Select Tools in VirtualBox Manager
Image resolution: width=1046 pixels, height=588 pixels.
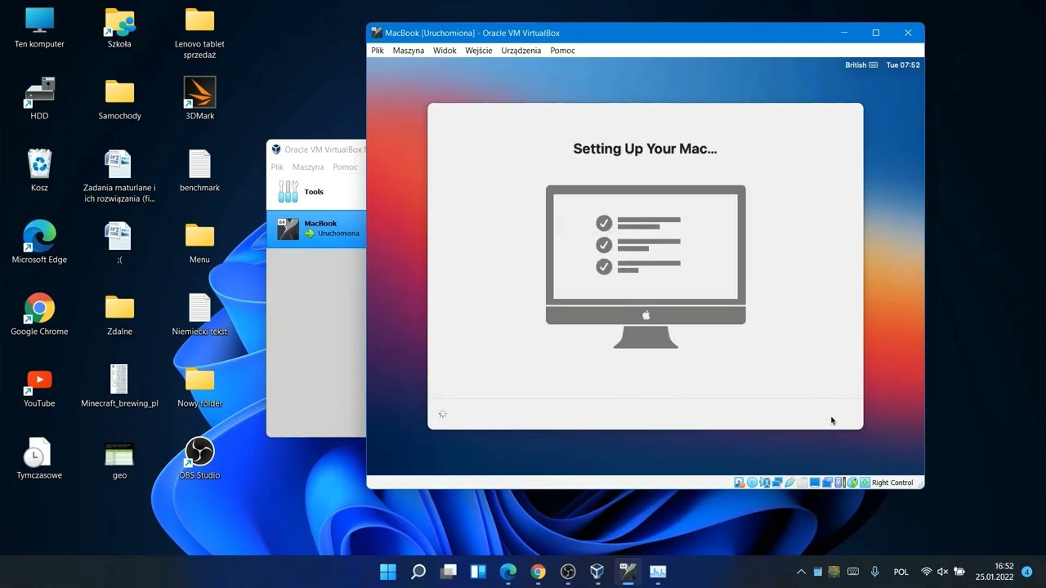[317, 192]
